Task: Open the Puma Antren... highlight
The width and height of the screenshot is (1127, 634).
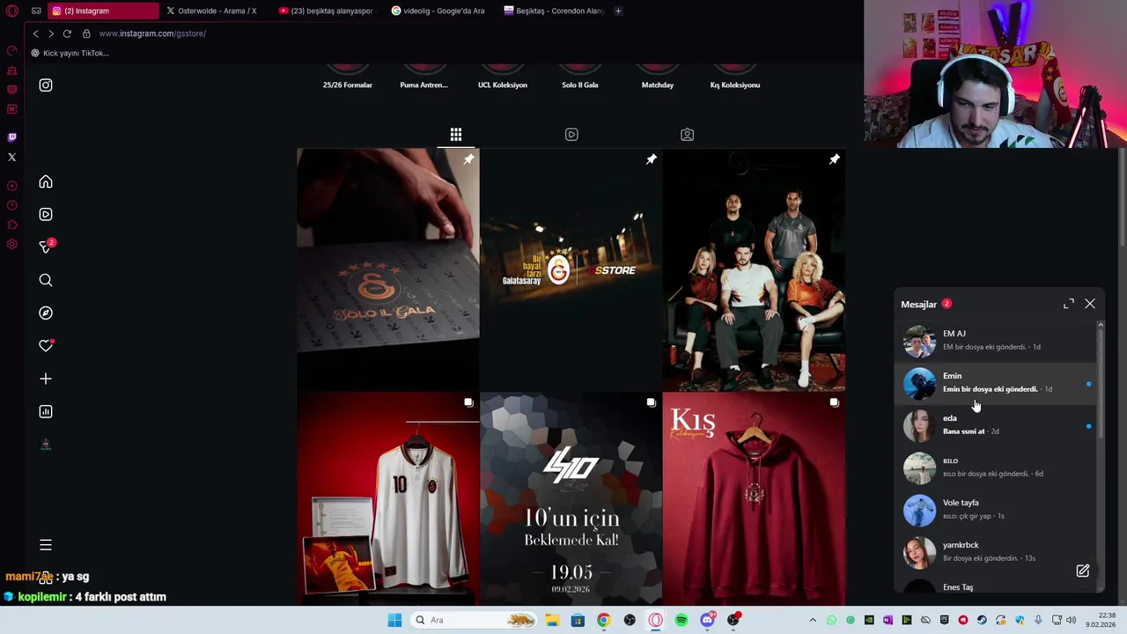Action: coord(424,77)
